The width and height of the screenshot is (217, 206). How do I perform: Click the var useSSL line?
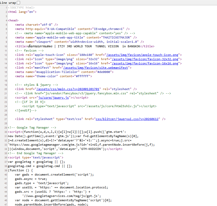tap(61, 188)
